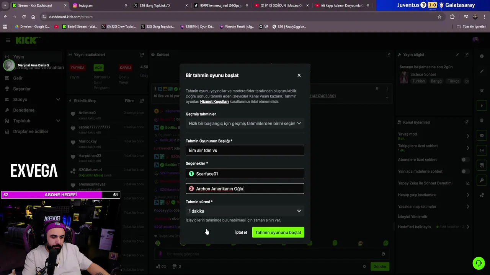Screen dimensions: 490x275
Task: Open pinned message three-dot menu
Action: point(387,89)
